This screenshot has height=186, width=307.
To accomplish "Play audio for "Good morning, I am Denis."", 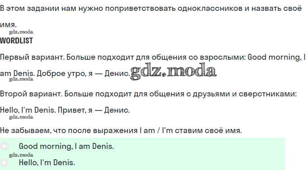I will (5, 146).
